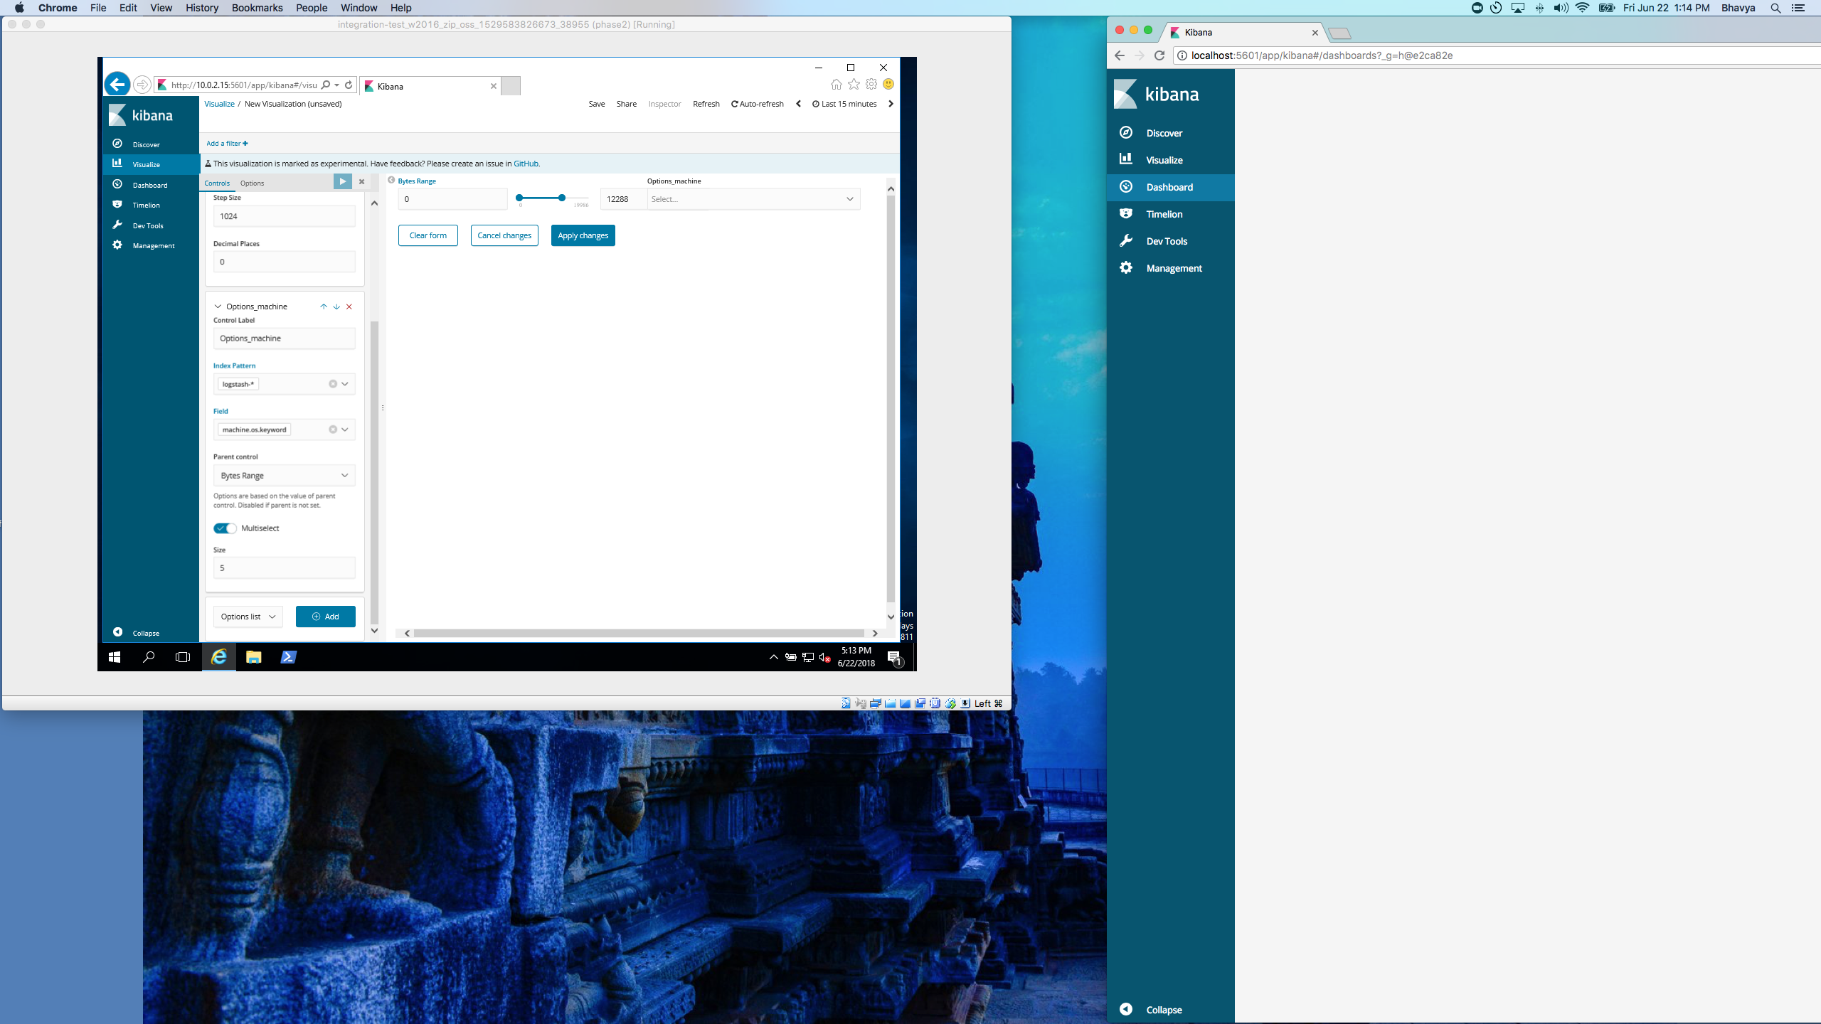The height and width of the screenshot is (1024, 1821).
Task: Open File Explorer from the Windows taskbar
Action: 253,657
